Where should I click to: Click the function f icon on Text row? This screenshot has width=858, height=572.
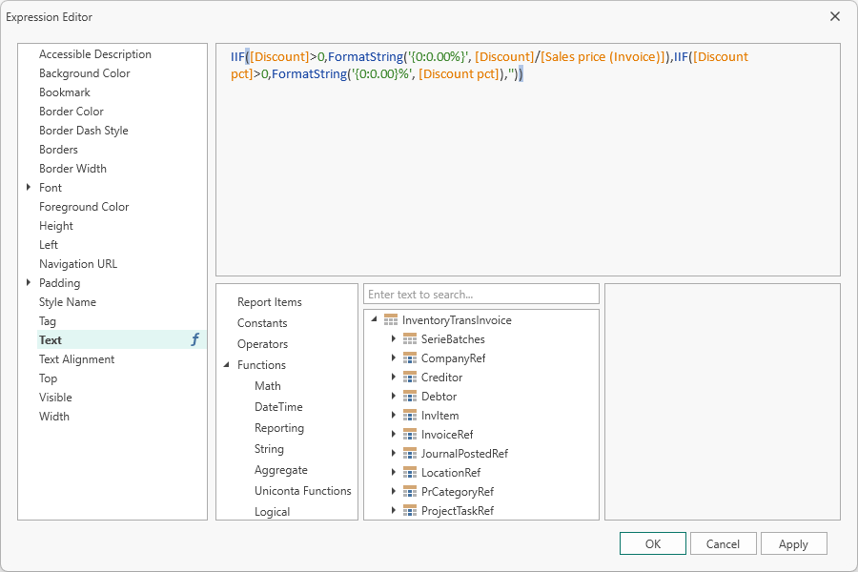point(194,340)
